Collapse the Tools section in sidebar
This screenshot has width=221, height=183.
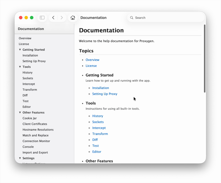click(20, 67)
